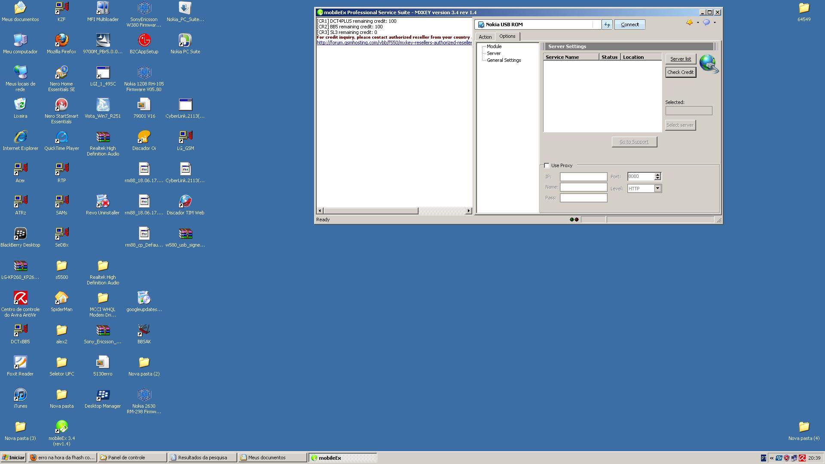Select the Lixeira recycle bin icon
The image size is (825, 464).
[20, 108]
